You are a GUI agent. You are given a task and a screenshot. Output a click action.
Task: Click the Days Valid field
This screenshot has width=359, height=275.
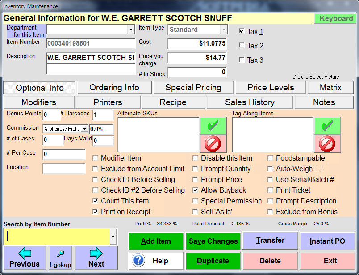(x=103, y=140)
